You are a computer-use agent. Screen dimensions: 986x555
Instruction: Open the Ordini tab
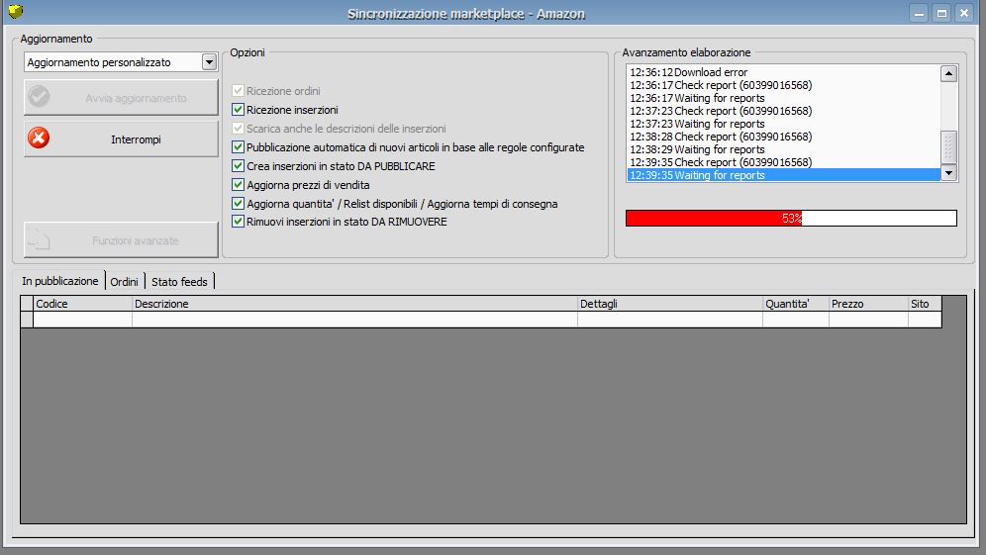(125, 282)
